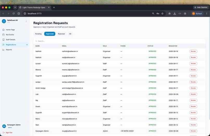Revoke Meena's approved registration
The width and height of the screenshot is (210, 136).
[x=193, y=70]
